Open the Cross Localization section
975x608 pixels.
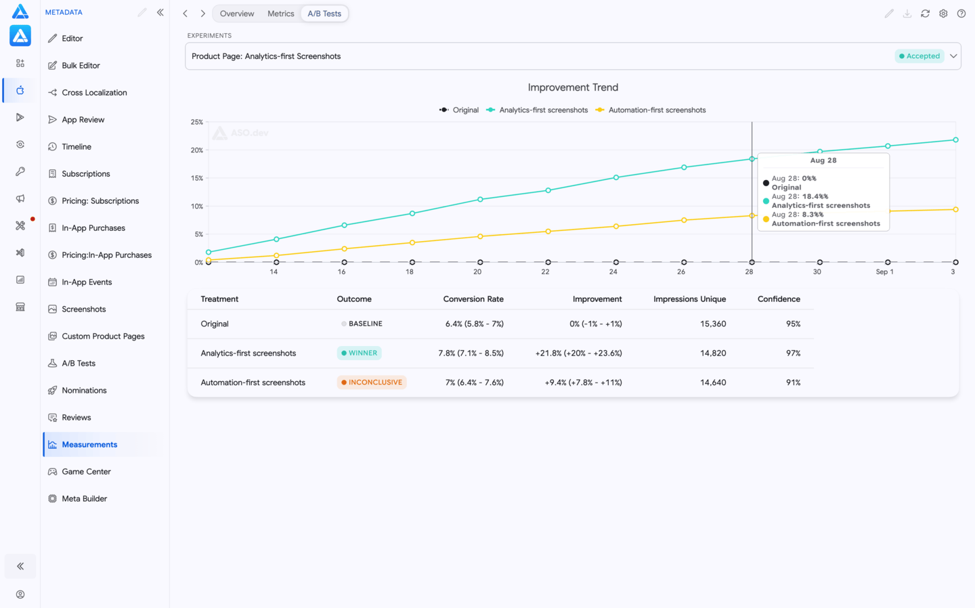(94, 92)
